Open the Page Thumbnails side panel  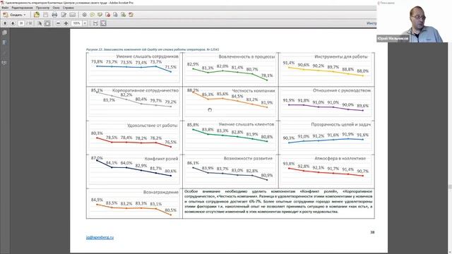point(4,33)
